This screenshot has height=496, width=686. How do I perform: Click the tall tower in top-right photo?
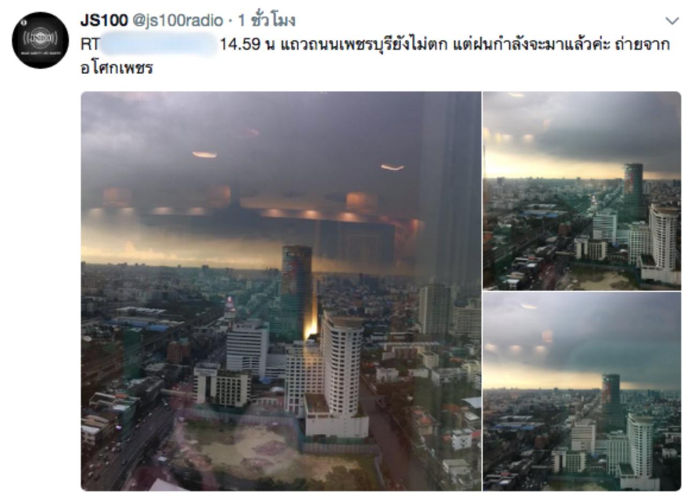(x=633, y=190)
